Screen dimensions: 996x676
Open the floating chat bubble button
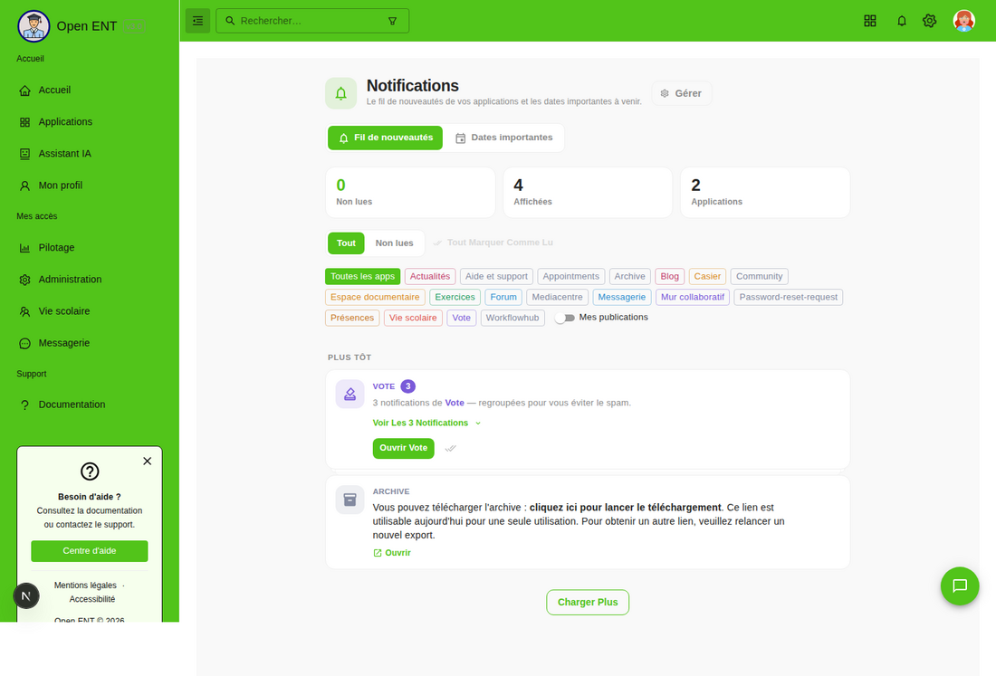point(959,586)
